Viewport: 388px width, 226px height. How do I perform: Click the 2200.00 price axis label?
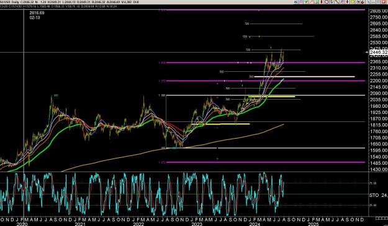[378, 80]
